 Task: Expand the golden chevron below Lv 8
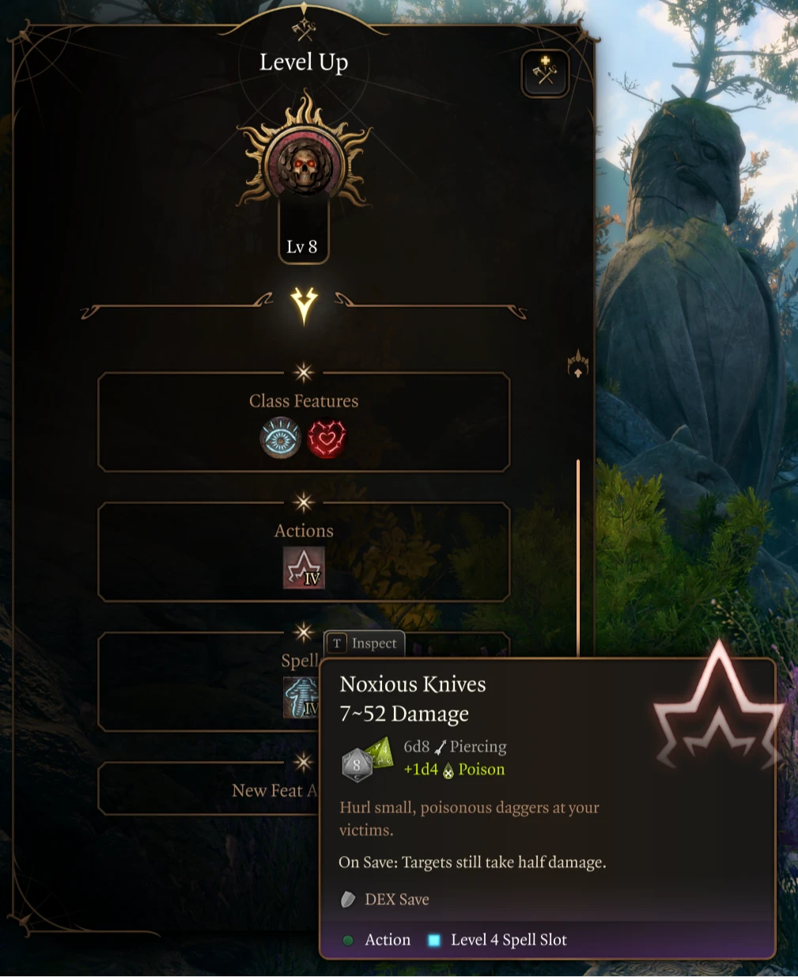(x=304, y=305)
